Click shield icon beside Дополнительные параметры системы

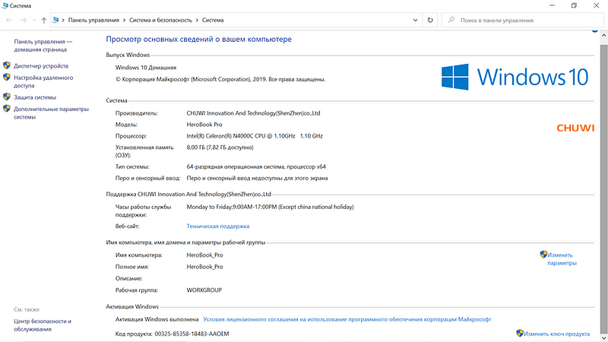pos(7,108)
